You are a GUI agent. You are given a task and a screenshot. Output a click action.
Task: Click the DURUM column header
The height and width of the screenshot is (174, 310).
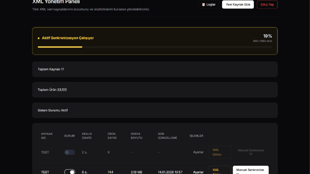pyautogui.click(x=70, y=136)
